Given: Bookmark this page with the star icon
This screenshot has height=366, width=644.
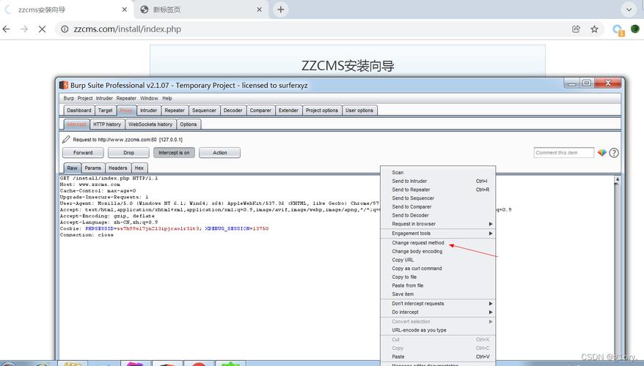Looking at the screenshot, I should tap(594, 29).
